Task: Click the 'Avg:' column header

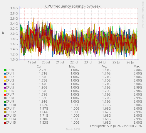Action: click(x=104, y=66)
